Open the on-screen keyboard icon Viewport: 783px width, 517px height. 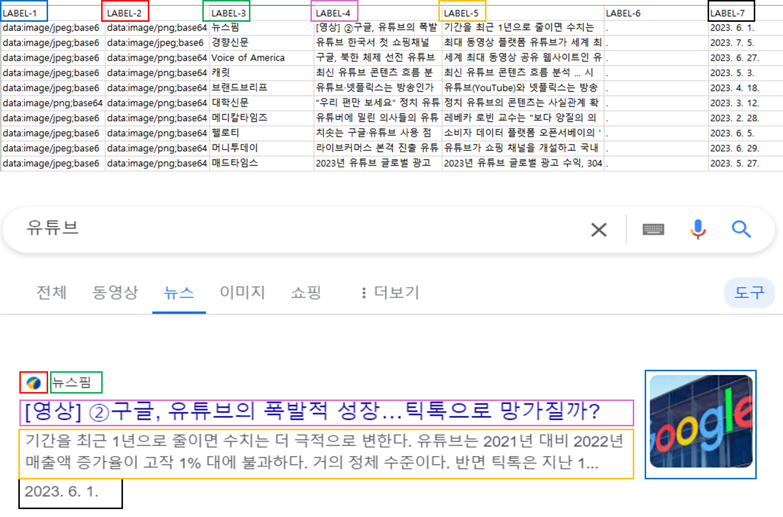(x=653, y=230)
